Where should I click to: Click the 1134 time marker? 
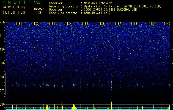click(68, 24)
